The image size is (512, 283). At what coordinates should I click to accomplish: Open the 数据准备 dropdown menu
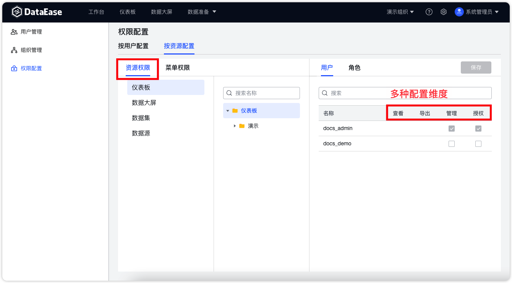click(x=202, y=12)
